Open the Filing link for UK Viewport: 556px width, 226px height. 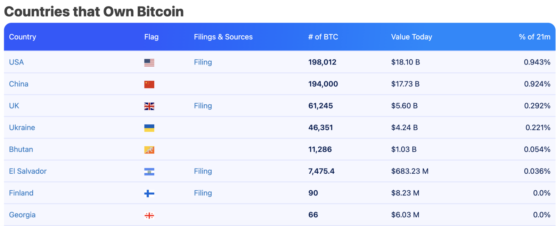pos(203,106)
